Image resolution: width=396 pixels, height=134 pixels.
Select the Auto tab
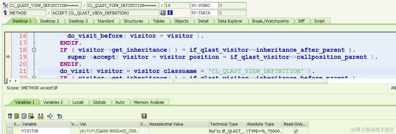coord(120,102)
